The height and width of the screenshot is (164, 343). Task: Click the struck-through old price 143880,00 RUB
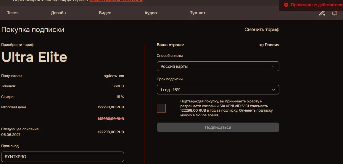coord(111,118)
